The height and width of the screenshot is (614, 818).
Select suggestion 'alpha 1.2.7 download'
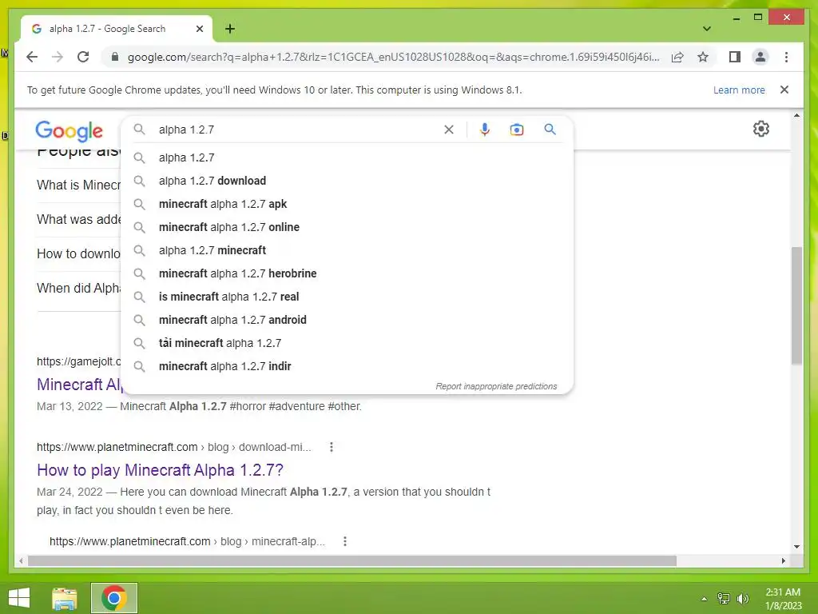347,181
